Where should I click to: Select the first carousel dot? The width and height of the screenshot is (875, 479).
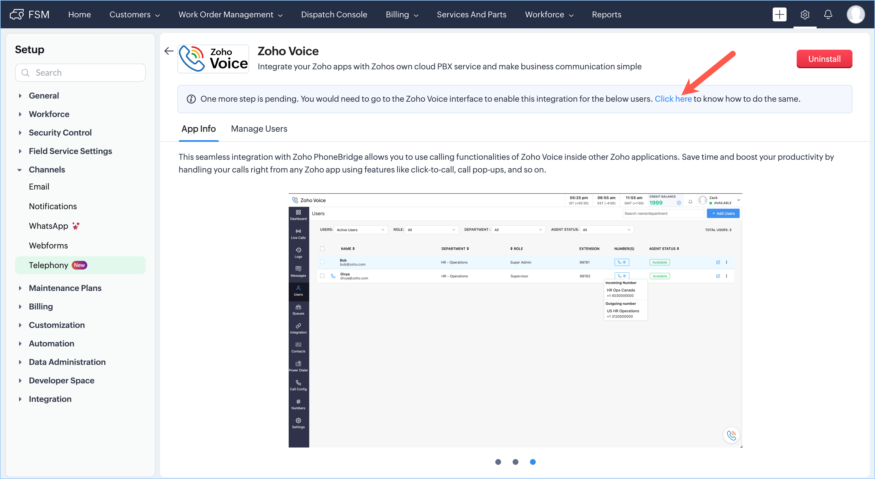click(x=498, y=462)
